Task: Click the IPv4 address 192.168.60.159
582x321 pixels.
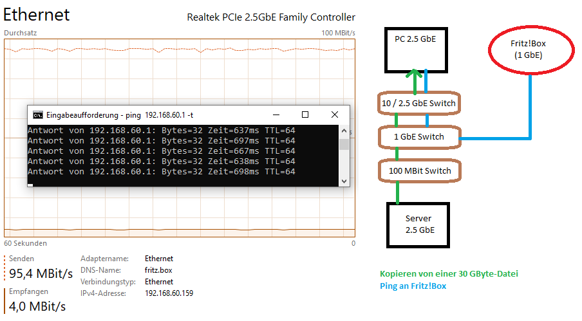Action: (169, 293)
